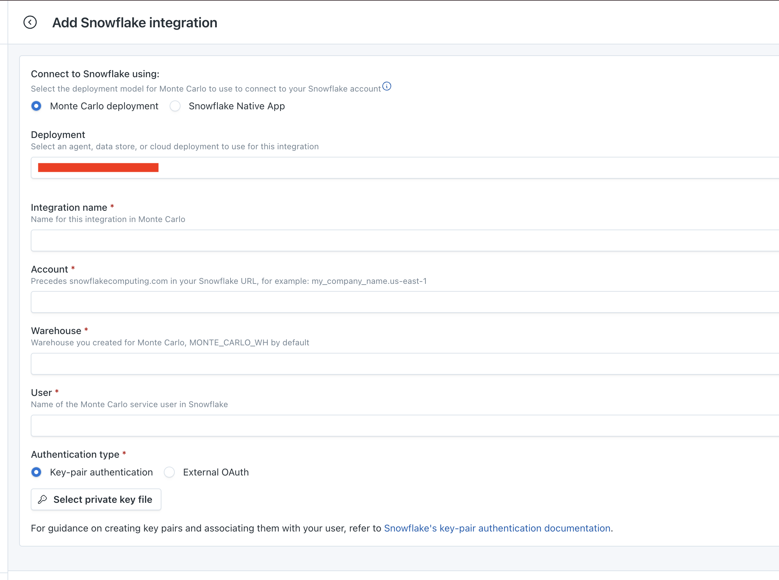Choose External OAuth radio option
The width and height of the screenshot is (779, 580).
click(x=169, y=472)
